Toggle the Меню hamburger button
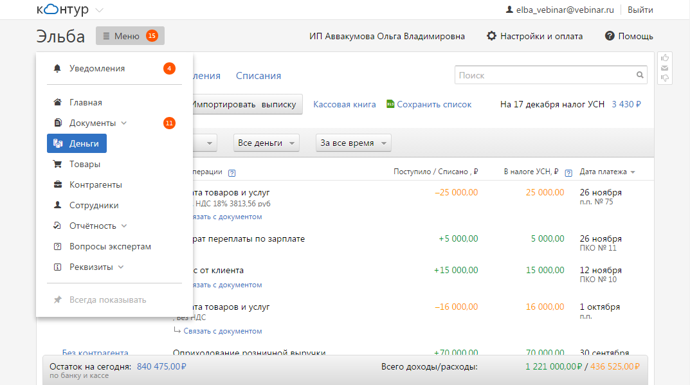The height and width of the screenshot is (385, 690). (130, 35)
